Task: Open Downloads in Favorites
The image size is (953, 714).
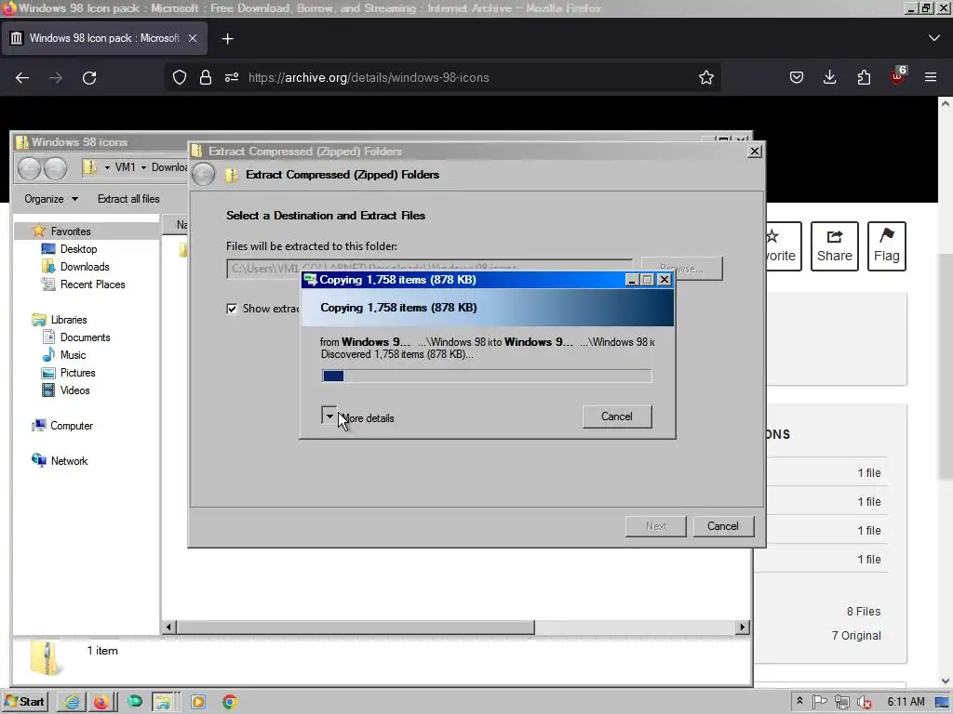Action: [x=85, y=267]
